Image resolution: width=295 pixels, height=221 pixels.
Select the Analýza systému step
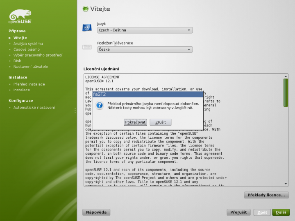click(28, 44)
